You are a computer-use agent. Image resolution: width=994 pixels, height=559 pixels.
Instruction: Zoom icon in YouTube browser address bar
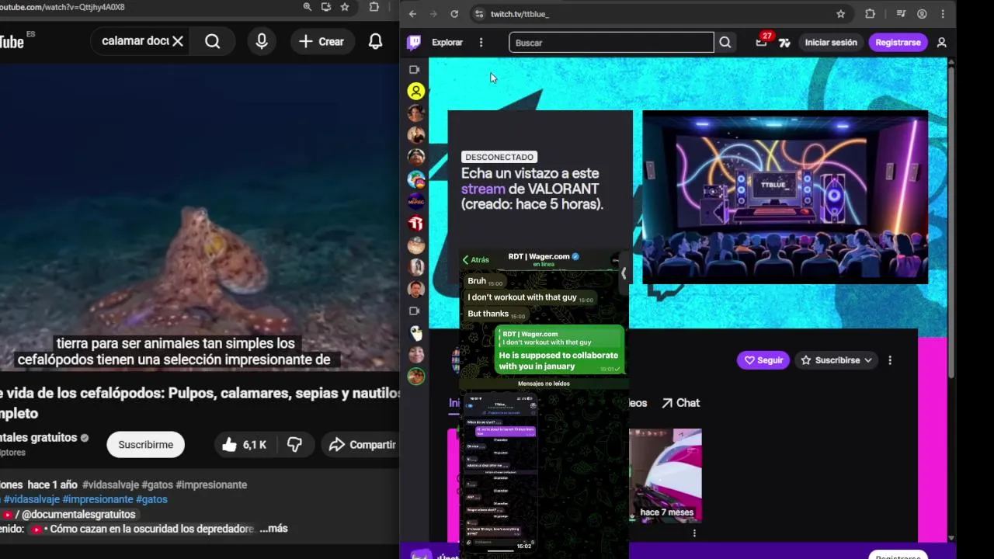point(308,7)
